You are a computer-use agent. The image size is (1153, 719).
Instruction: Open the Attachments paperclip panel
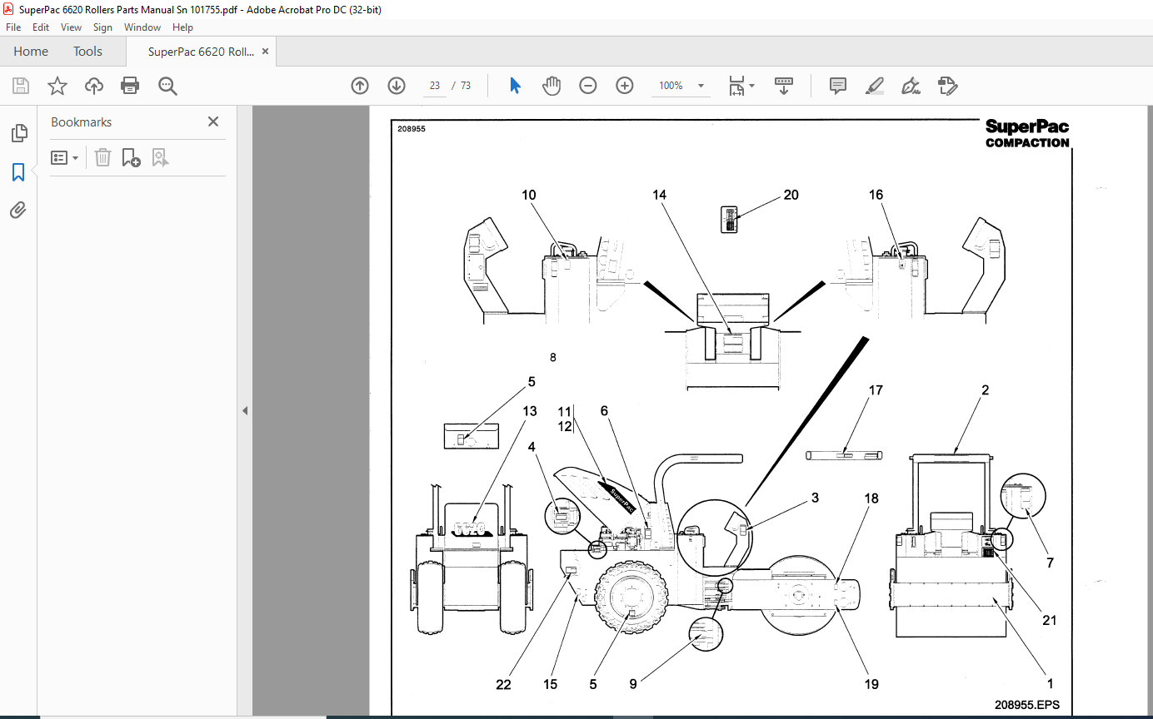pos(18,211)
